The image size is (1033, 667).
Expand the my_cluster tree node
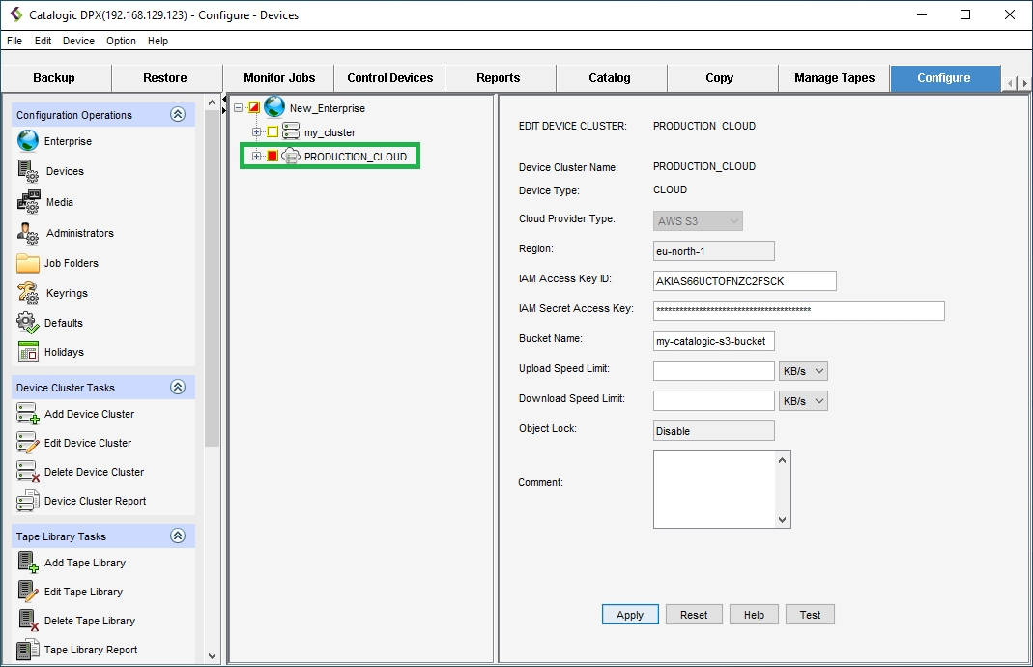coord(257,132)
